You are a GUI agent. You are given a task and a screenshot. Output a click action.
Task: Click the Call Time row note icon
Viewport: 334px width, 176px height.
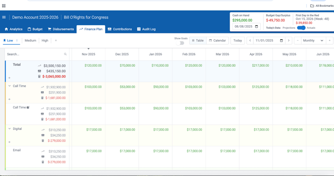28,108
